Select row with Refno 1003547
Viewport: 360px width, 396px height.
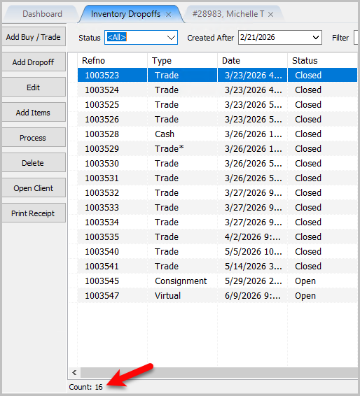[217, 295]
